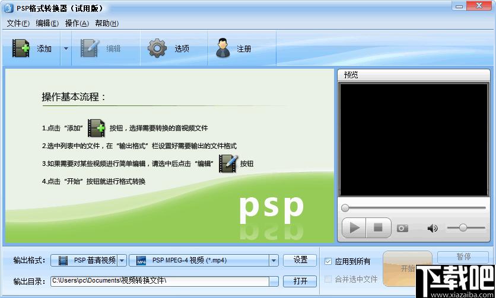Open the 帮助(H) menu
The image size is (496, 298).
[x=107, y=23]
